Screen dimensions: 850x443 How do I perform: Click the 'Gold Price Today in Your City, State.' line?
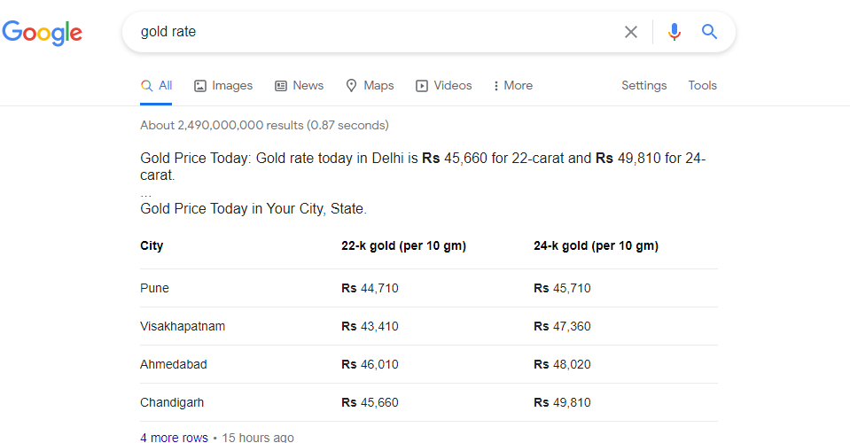[x=253, y=209]
